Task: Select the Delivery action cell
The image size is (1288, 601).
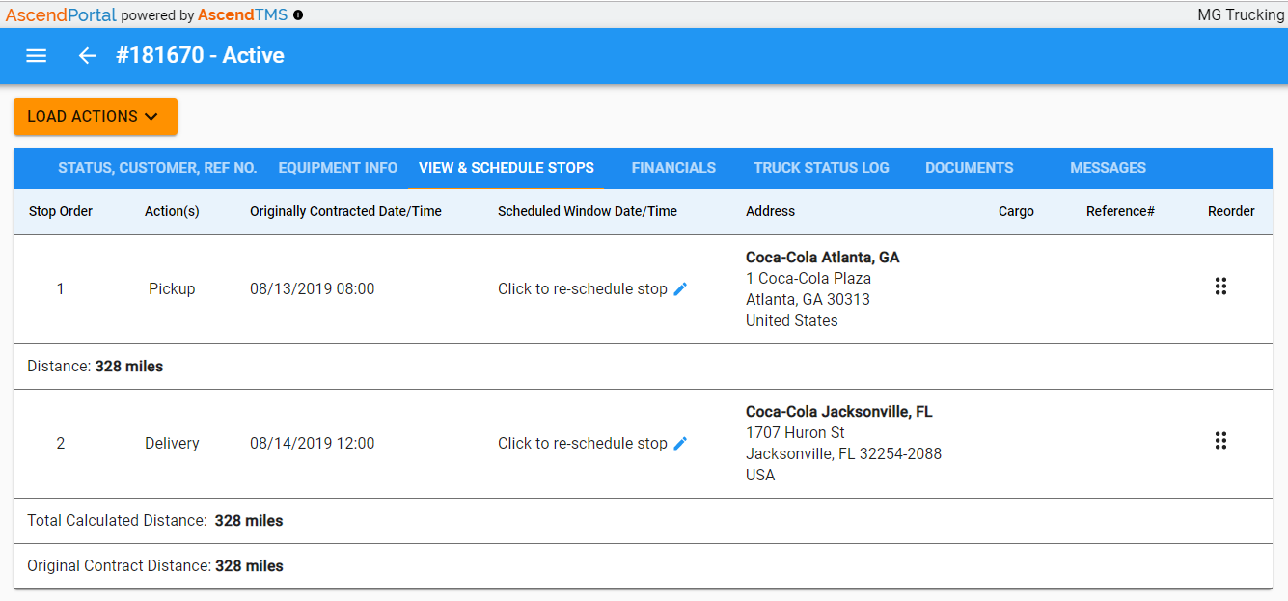Action: click(x=172, y=443)
